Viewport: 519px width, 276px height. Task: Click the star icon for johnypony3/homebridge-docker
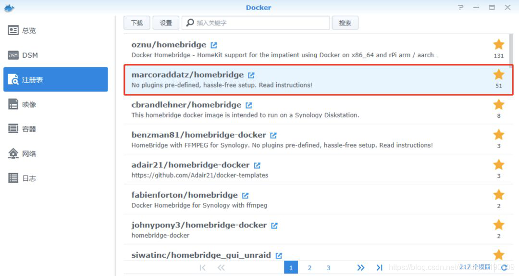[x=498, y=225]
